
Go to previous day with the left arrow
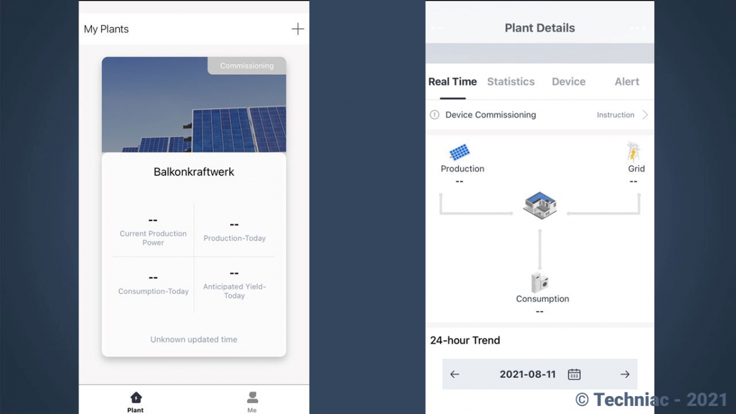point(454,374)
